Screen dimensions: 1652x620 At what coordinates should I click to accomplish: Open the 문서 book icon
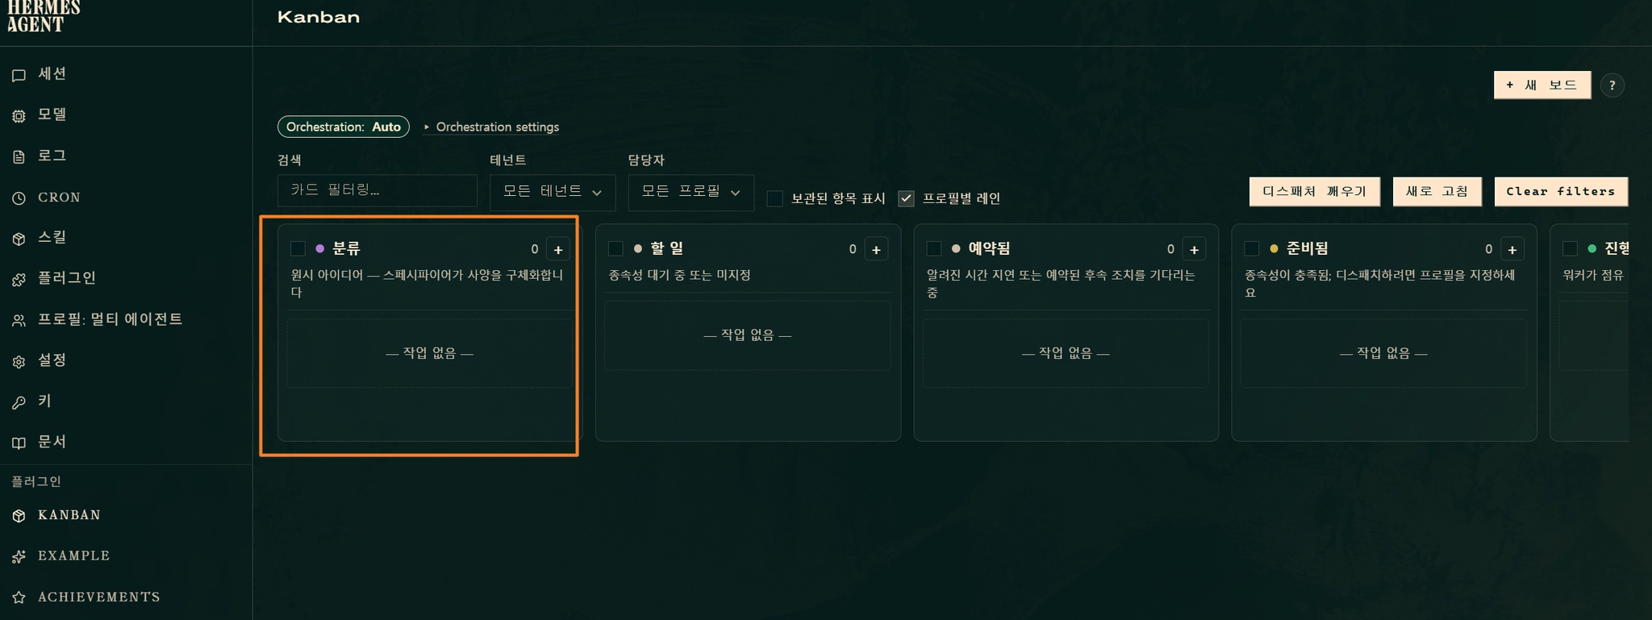[19, 443]
